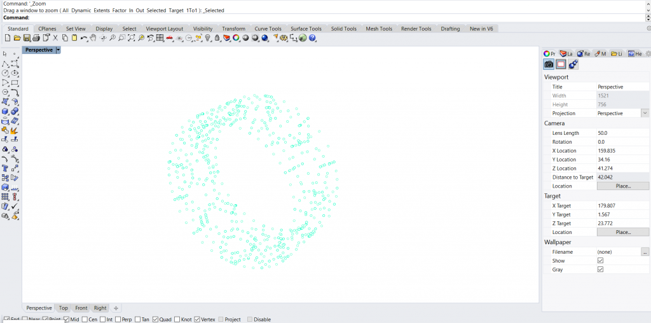Click the Copy icon in toolbar

(65, 38)
